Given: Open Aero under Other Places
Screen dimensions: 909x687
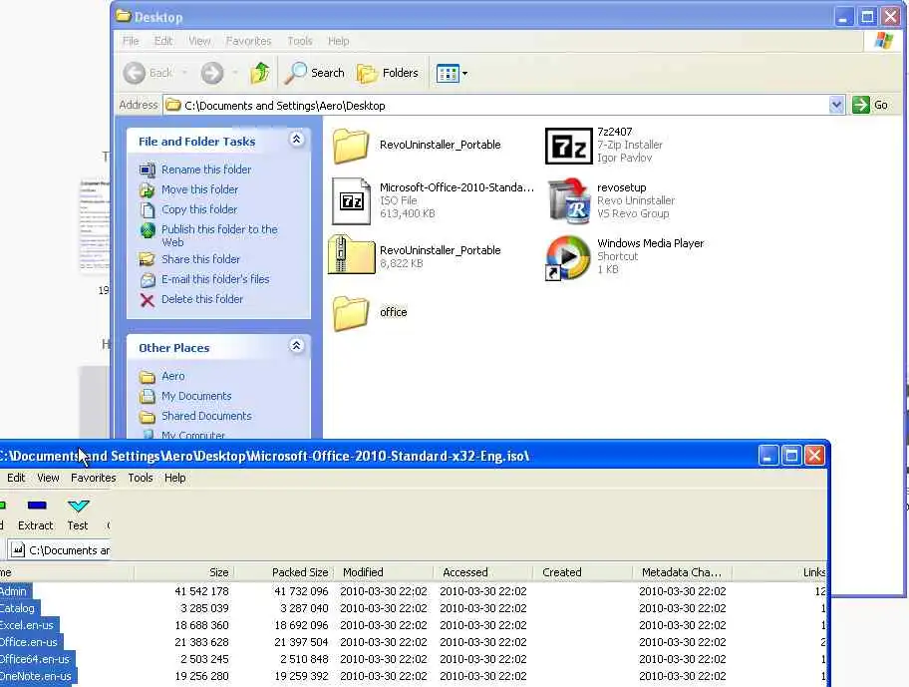Looking at the screenshot, I should (172, 376).
